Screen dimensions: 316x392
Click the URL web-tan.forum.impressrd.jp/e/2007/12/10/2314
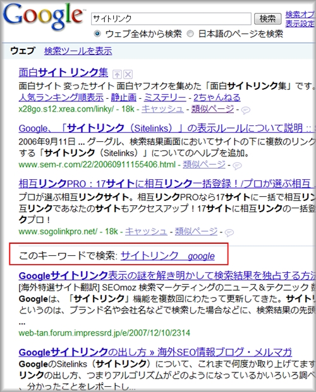point(104,333)
